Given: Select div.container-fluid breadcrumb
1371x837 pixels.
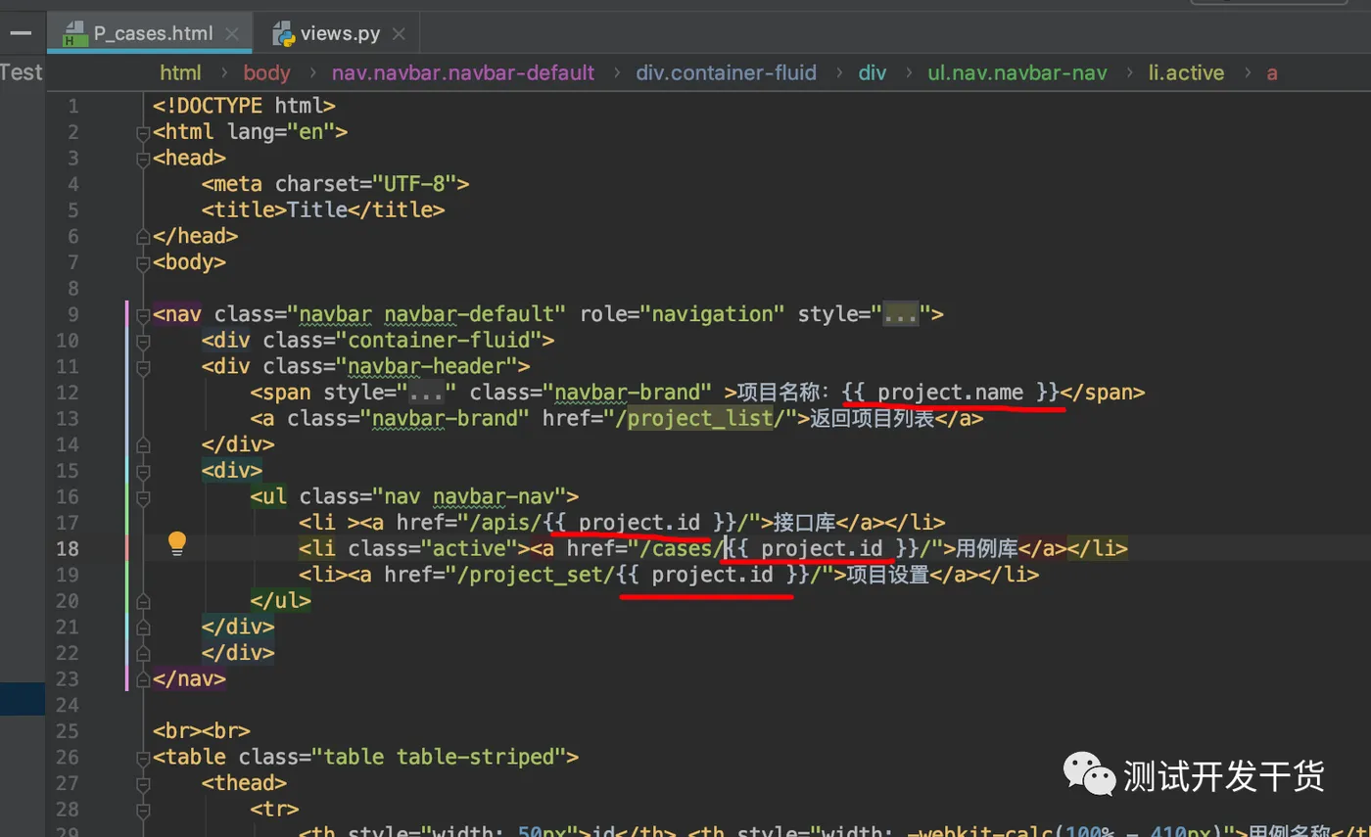Looking at the screenshot, I should 726,72.
